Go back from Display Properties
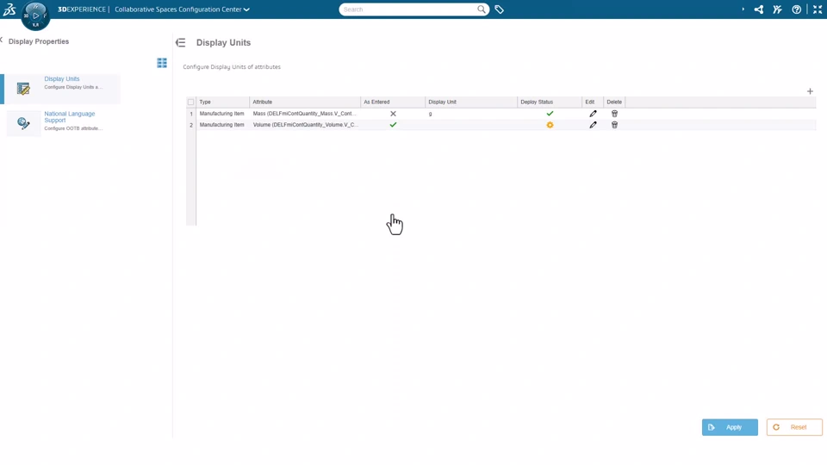Viewport: 827px width, 465px height. click(2, 40)
